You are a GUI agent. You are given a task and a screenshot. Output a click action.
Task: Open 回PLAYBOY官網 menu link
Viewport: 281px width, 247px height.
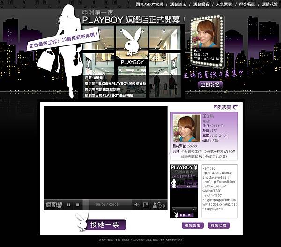[149, 4]
